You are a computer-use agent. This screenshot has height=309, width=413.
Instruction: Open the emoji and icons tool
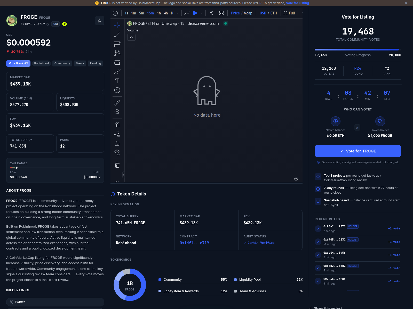click(117, 90)
